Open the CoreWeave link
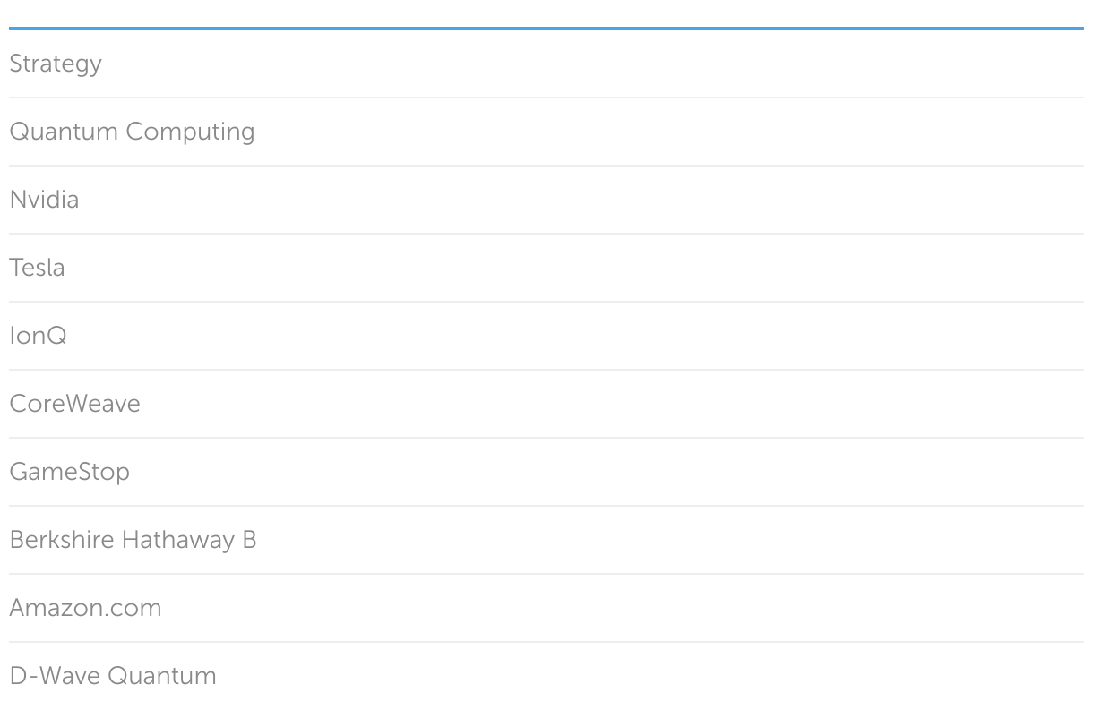This screenshot has width=1093, height=718. [74, 404]
